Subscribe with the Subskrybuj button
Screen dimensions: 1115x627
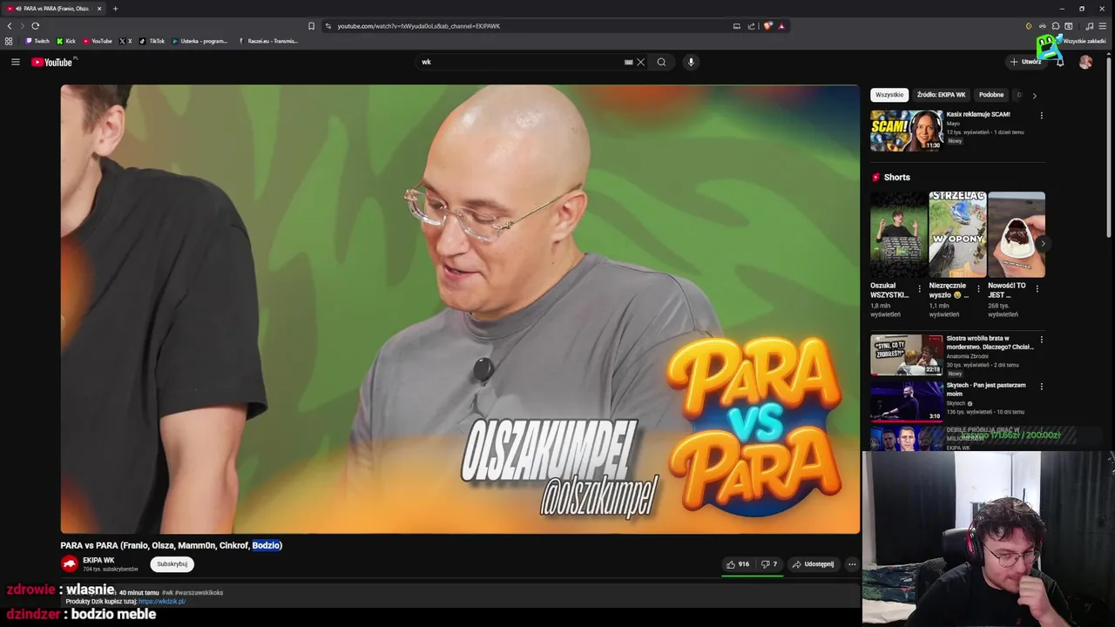pos(172,564)
